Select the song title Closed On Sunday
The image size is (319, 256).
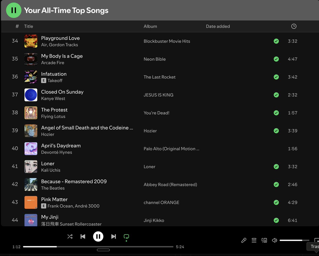tap(62, 92)
